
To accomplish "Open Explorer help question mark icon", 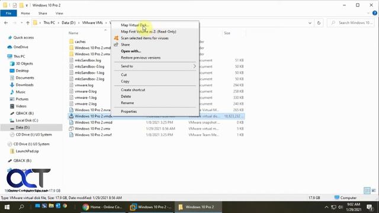I will pos(375,13).
